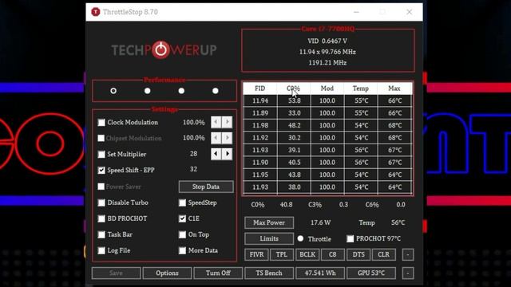Decrease Clock Modulation with left arrow

click(216, 122)
